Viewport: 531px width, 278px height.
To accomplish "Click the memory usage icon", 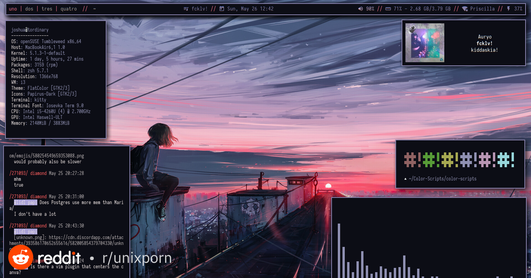I will pos(388,9).
